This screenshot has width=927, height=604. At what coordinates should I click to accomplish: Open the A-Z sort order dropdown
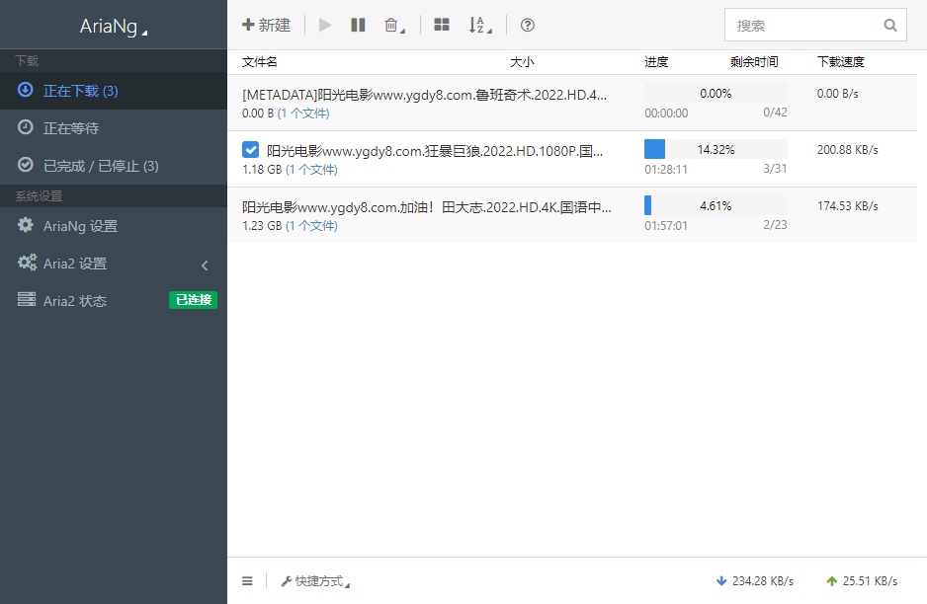coord(480,25)
